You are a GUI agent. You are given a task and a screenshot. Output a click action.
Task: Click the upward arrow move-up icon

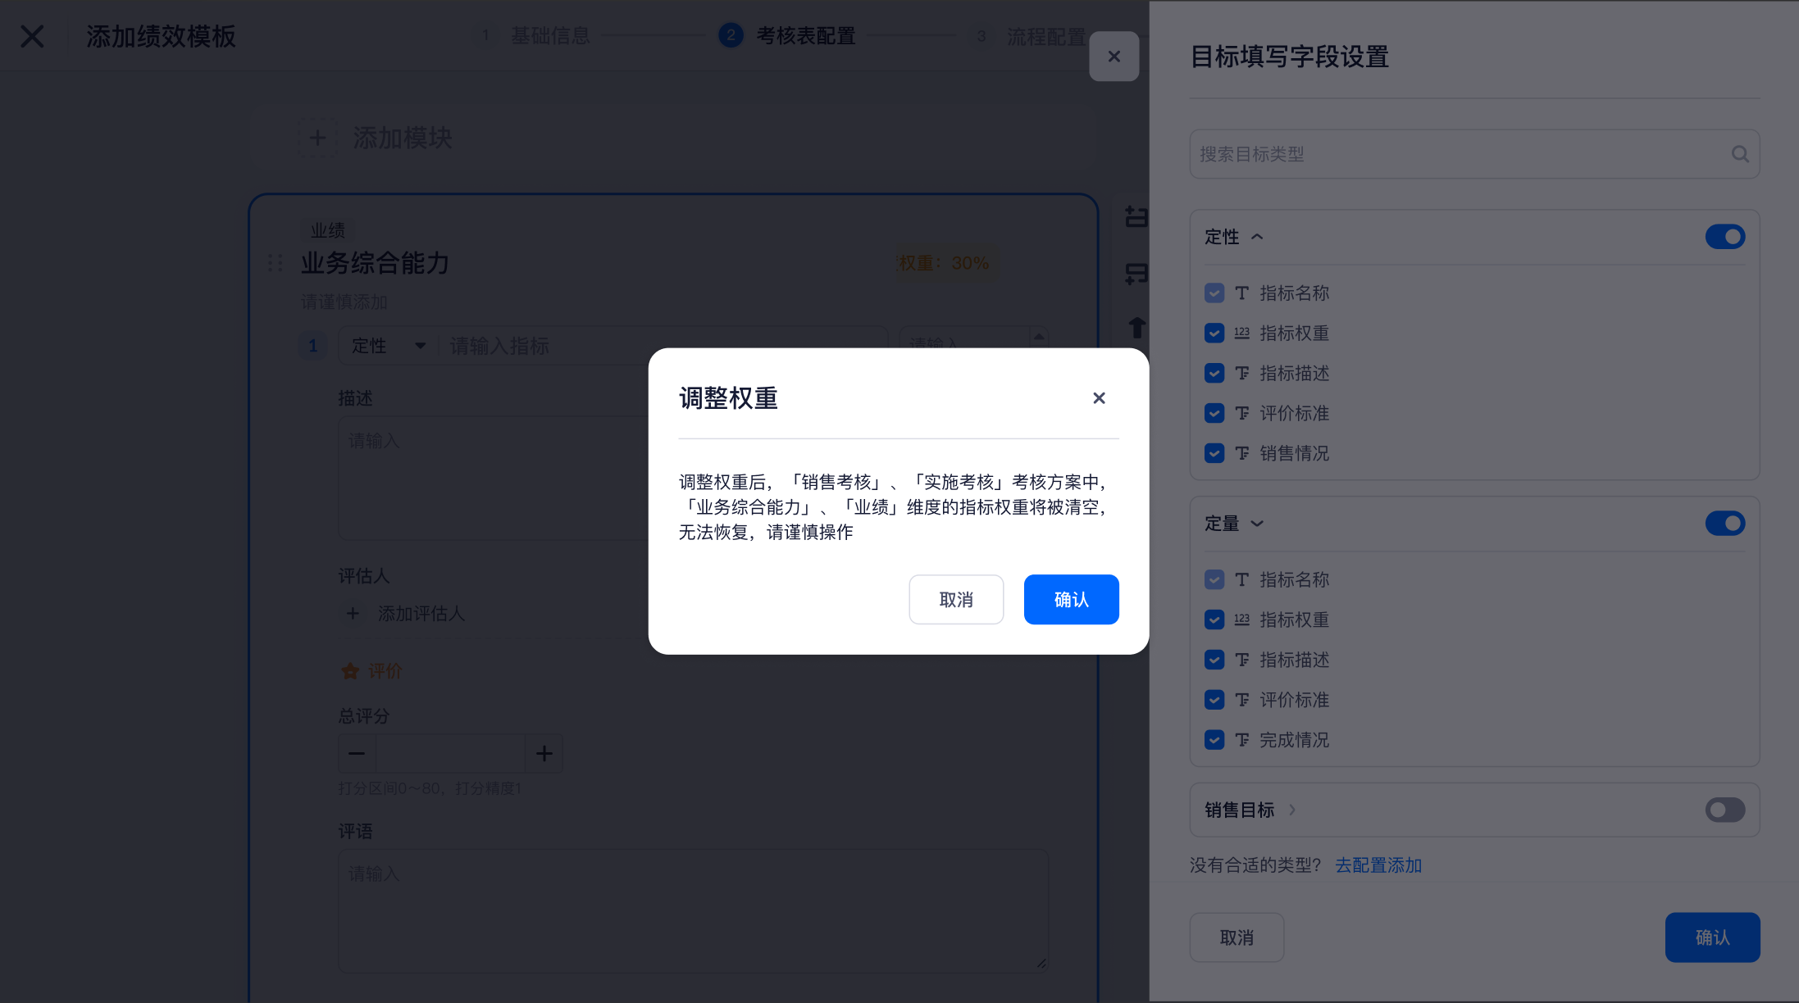click(x=1136, y=328)
